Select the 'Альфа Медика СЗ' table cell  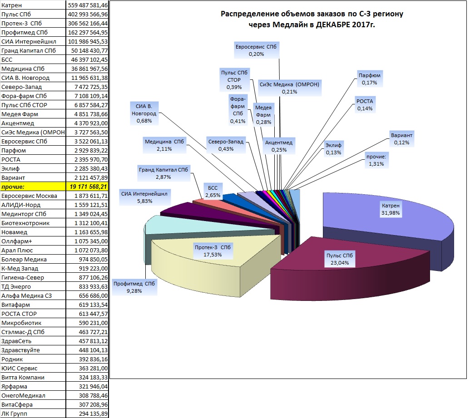click(33, 296)
